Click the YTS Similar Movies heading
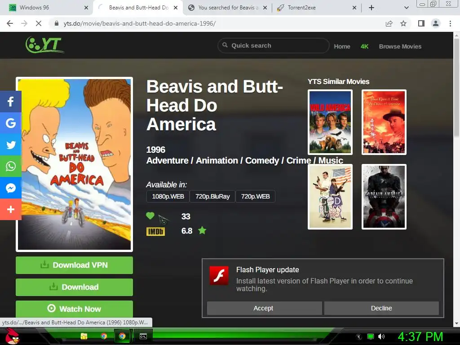Viewport: 460px width, 345px height. (x=338, y=82)
